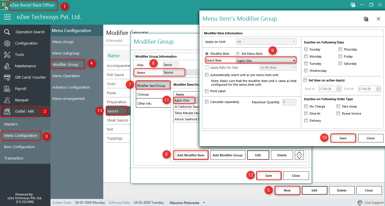Check the Sunday inactive day box
This screenshot has height=206, width=385.
[306, 49]
